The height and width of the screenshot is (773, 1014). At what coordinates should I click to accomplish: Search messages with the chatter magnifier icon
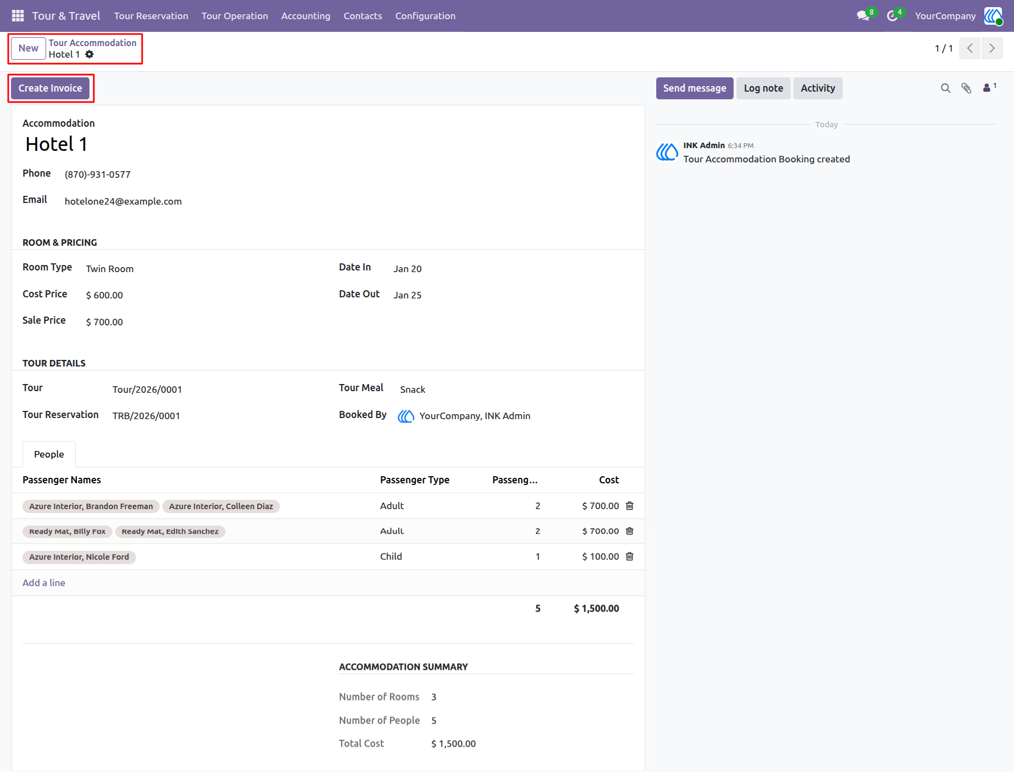pos(945,88)
